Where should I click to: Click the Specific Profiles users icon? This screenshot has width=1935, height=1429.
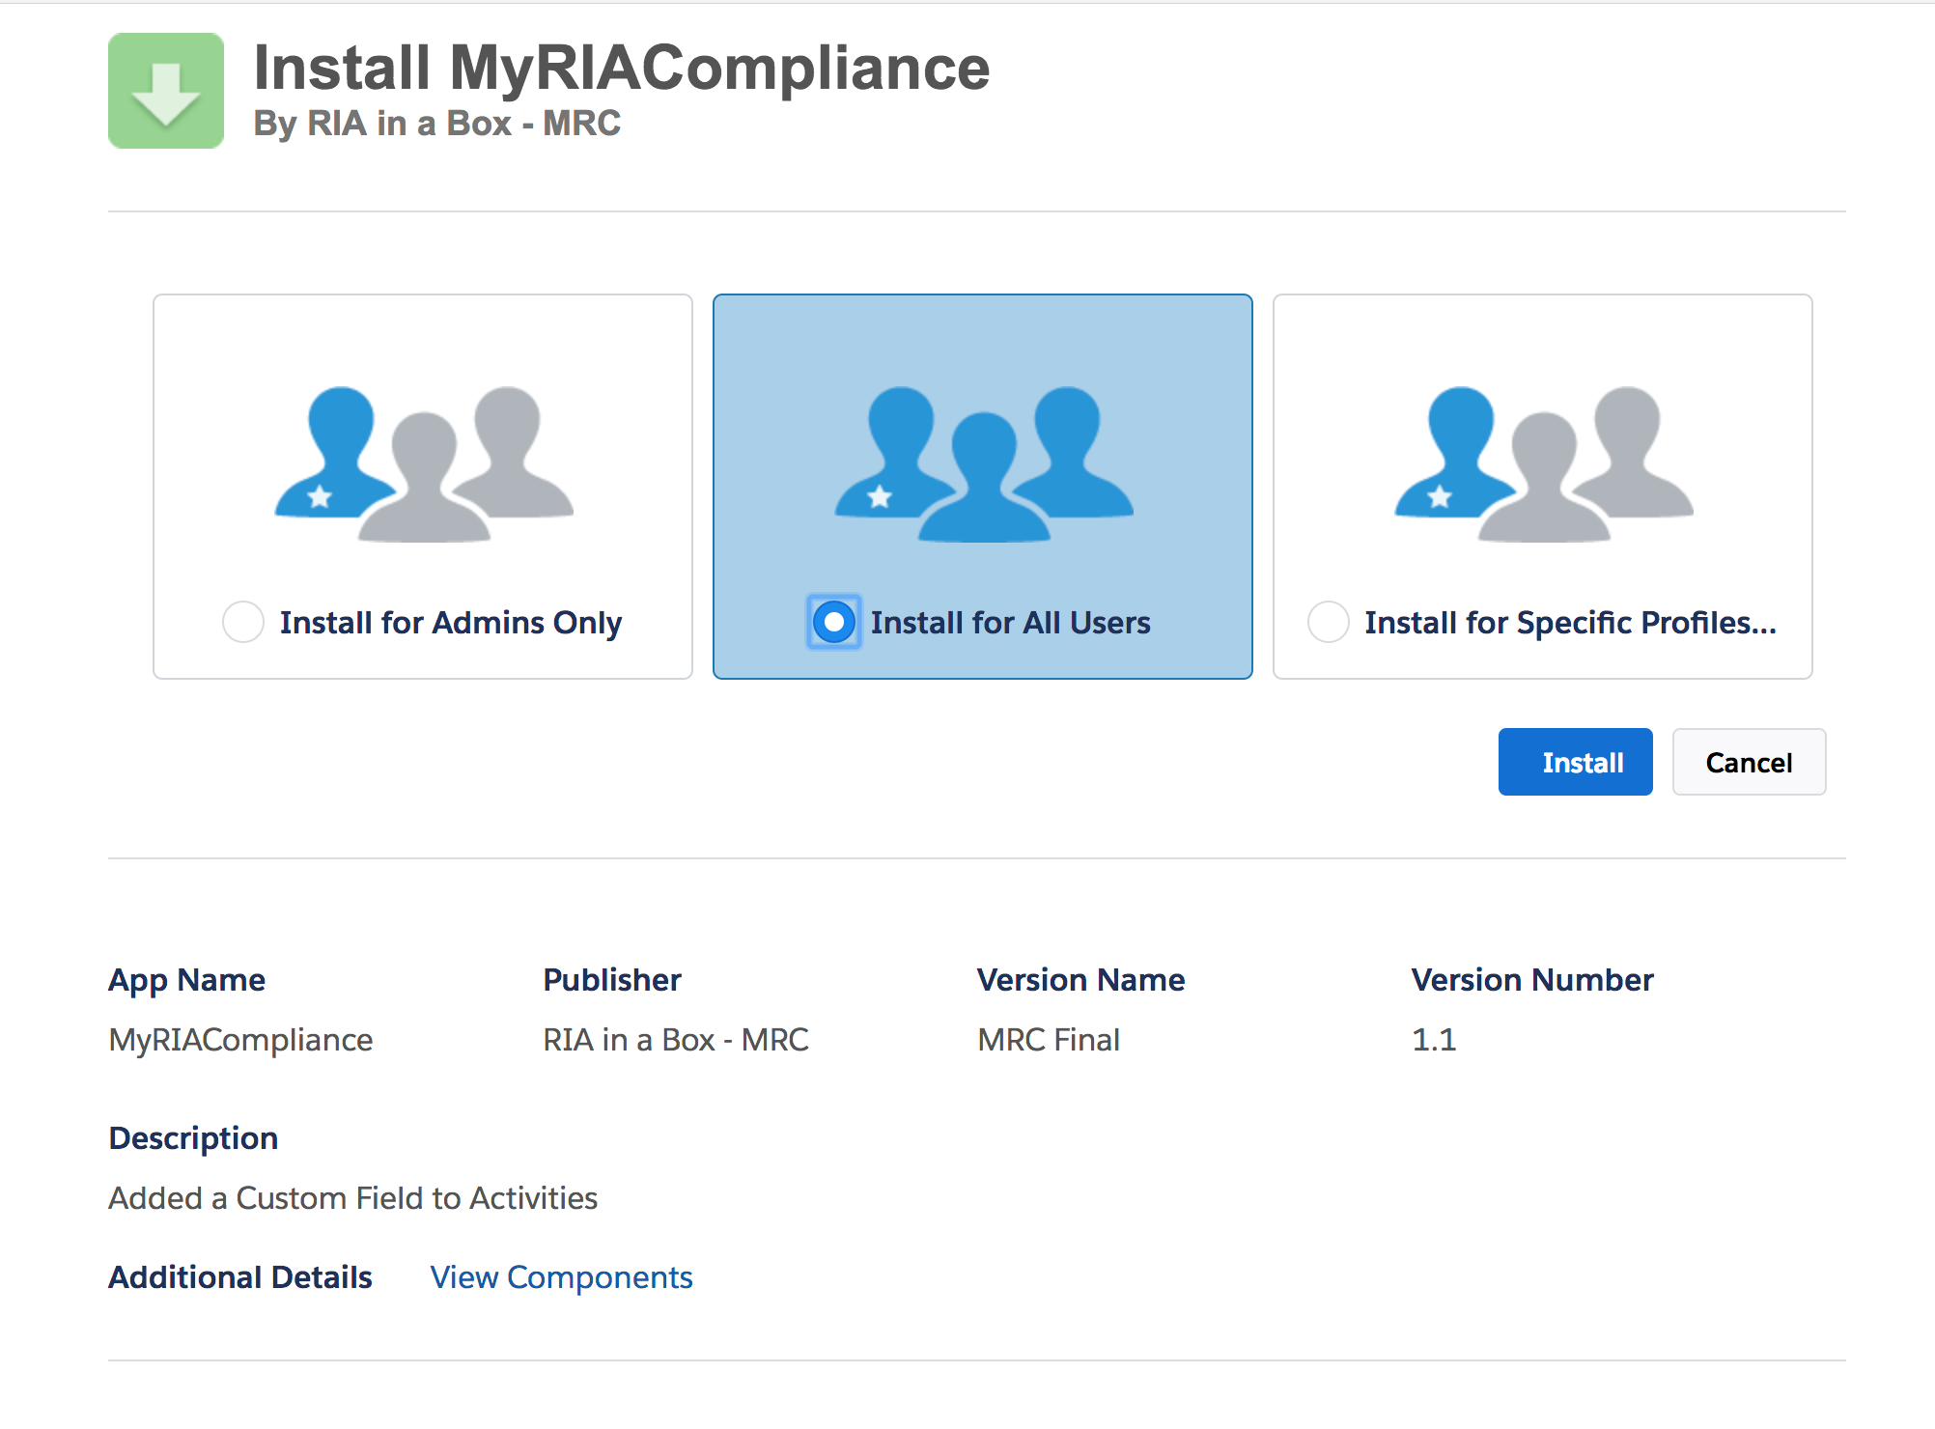click(x=1543, y=463)
